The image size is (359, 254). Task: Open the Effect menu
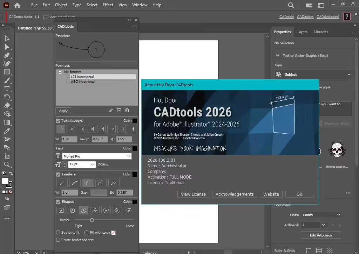coord(108,5)
